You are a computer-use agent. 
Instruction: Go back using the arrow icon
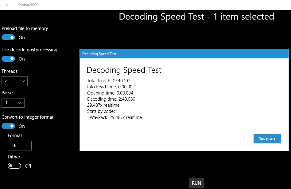pos(7,5)
